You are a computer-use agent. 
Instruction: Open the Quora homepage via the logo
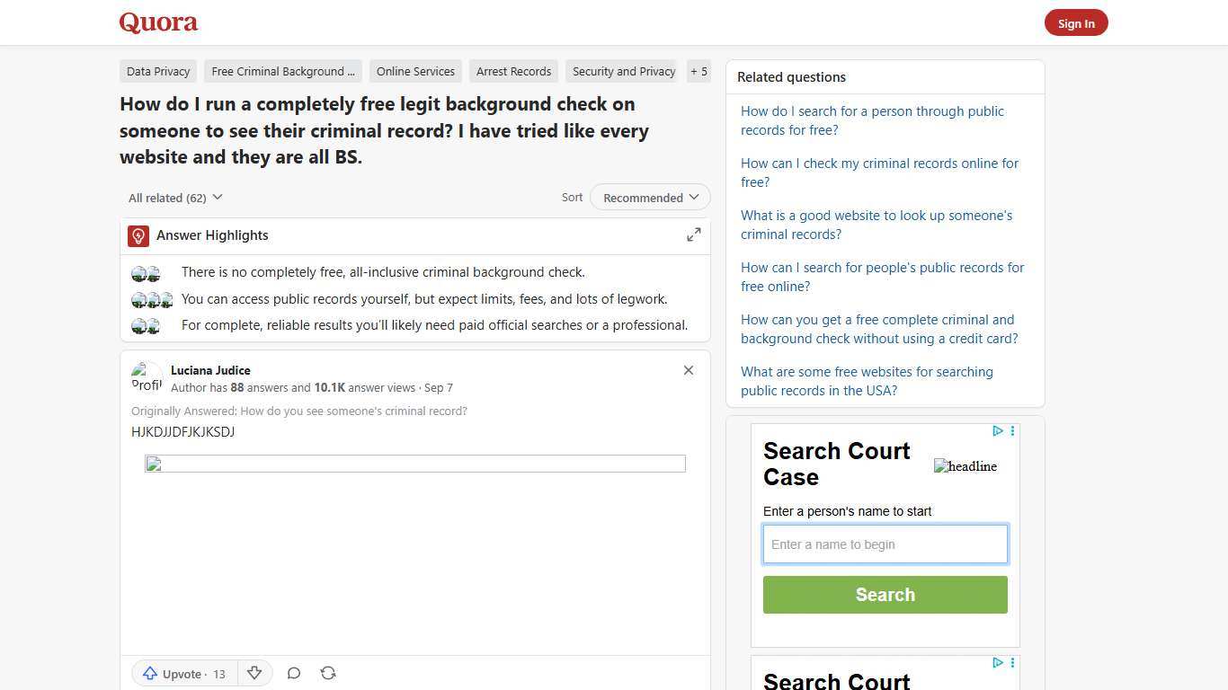click(x=157, y=22)
